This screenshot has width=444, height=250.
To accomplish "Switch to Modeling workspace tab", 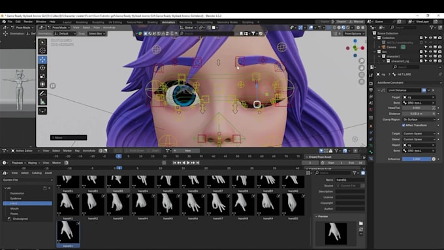I will coord(82,22).
